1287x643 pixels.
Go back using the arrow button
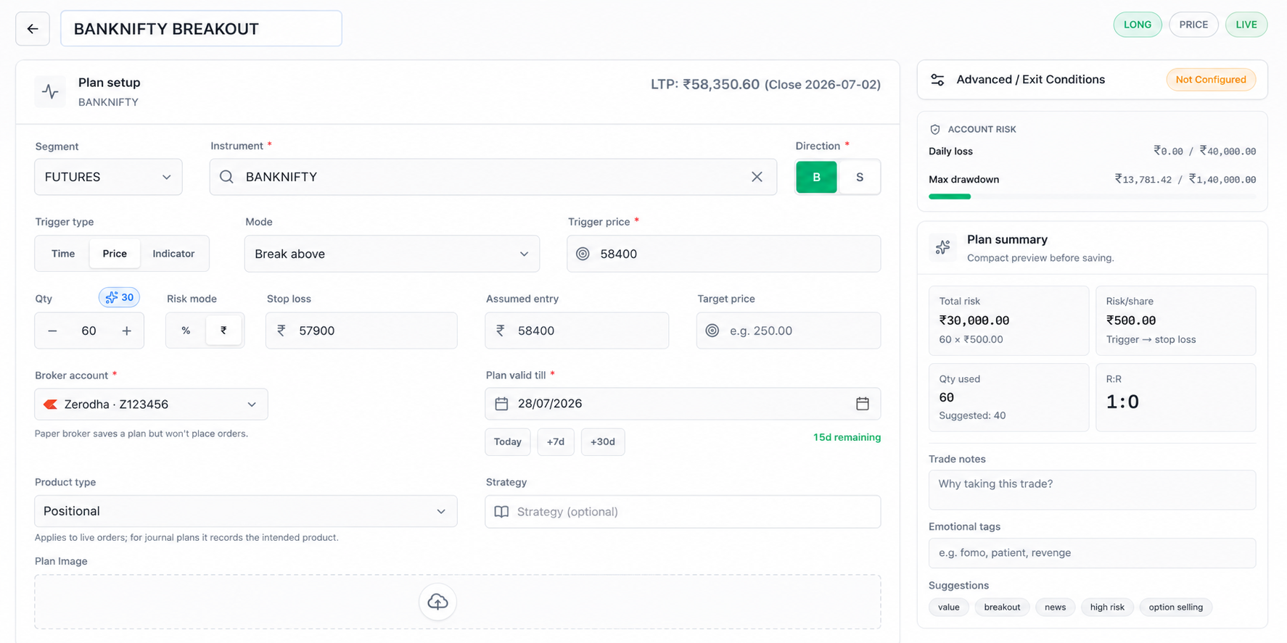pos(33,29)
